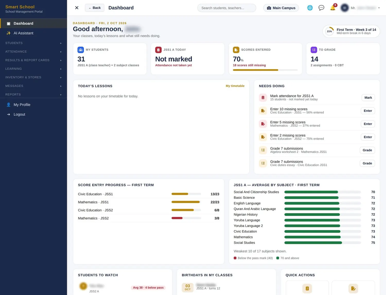The image size is (386, 295).
Task: Click Grade for Civic duties essay
Action: pos(367,163)
